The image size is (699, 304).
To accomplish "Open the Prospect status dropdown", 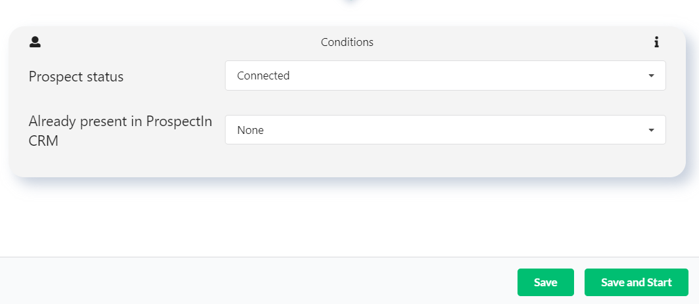I will point(445,76).
